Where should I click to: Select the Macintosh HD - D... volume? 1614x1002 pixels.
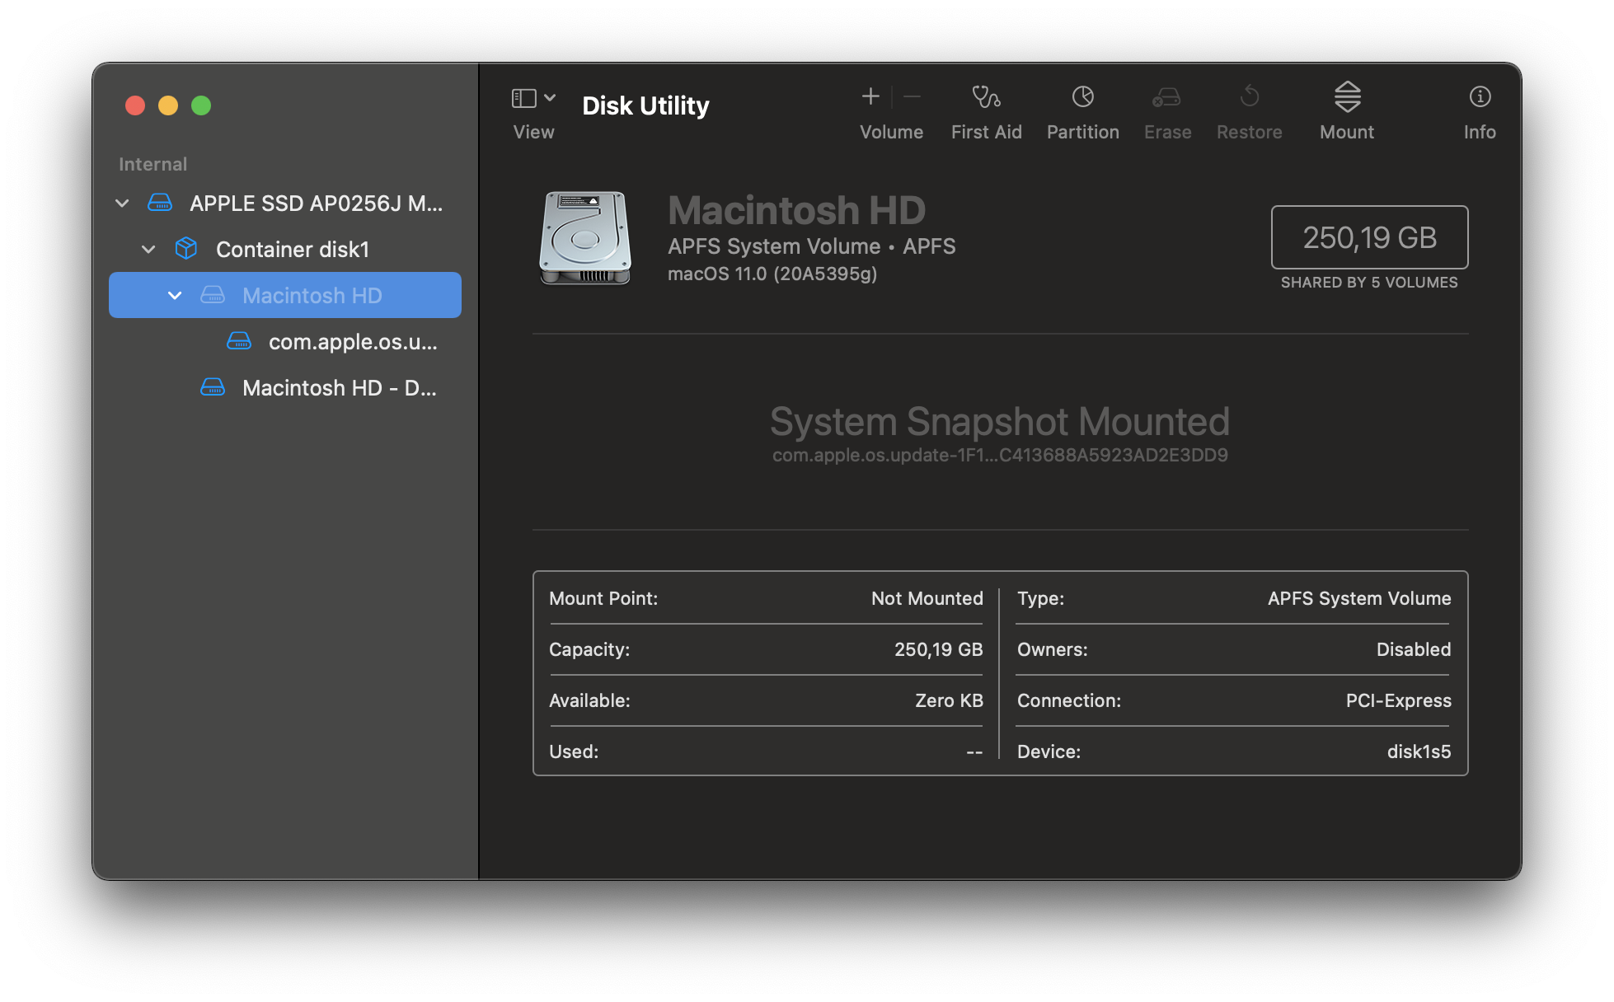click(339, 387)
